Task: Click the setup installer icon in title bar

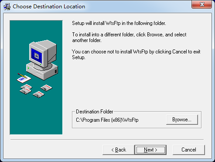Action: tap(7, 7)
